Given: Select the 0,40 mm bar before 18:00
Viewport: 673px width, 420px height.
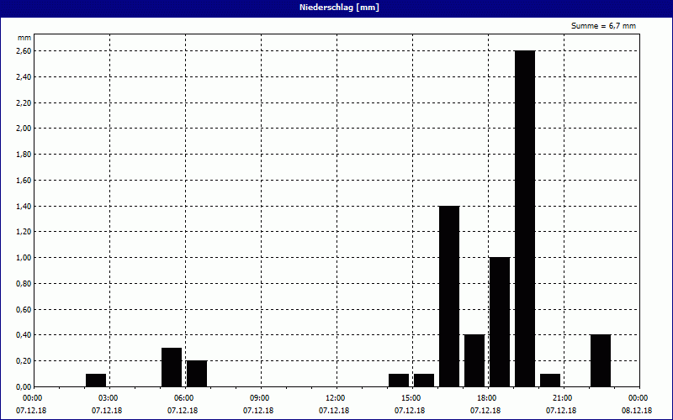Looking at the screenshot, I should [474, 360].
